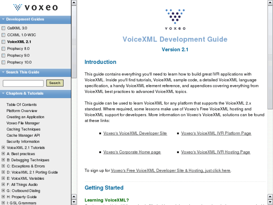Expand G: Outbound Dialing node
Screen dimensions: 273x205
tap(3, 191)
